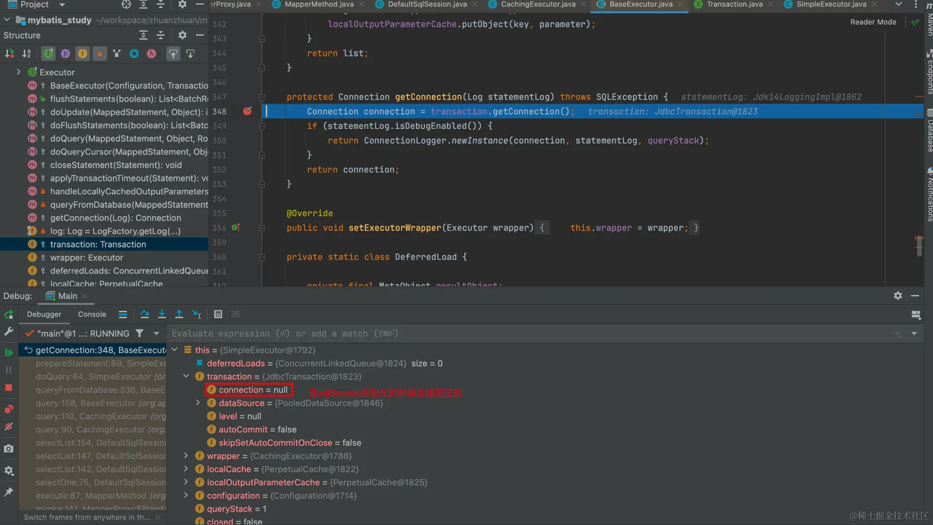
Task: Take a thread dump with the camera icon
Action: point(9,449)
